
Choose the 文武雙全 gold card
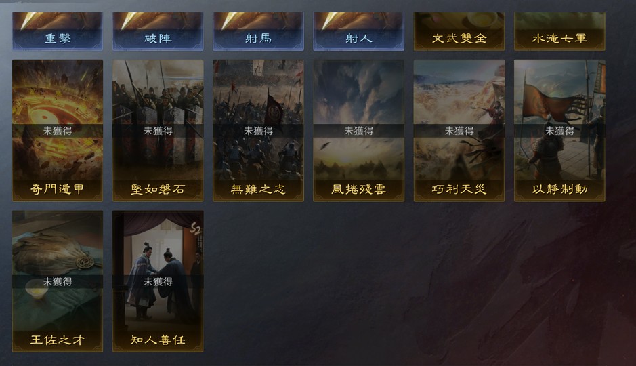459,31
